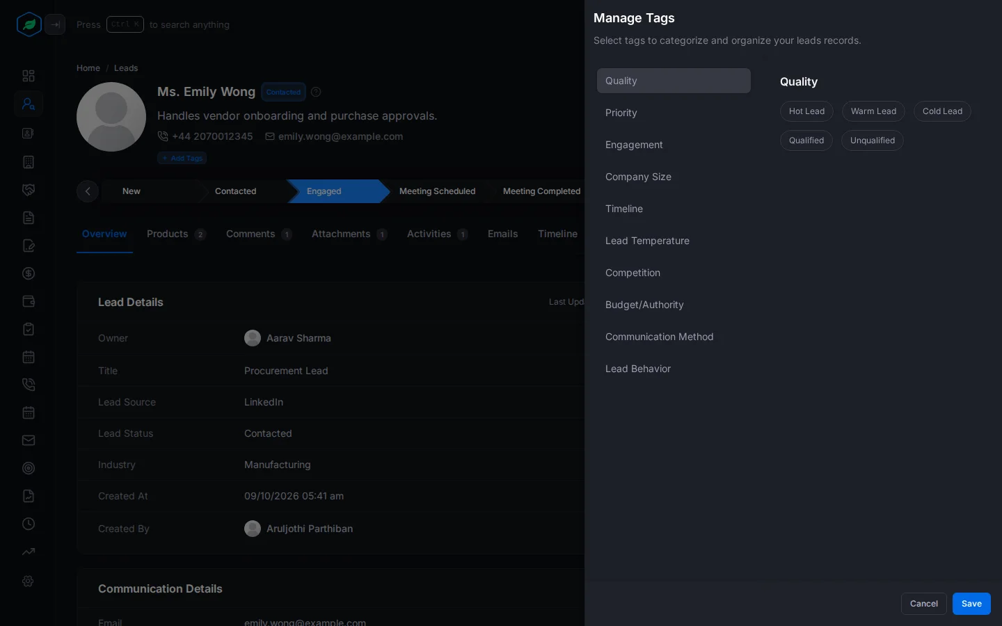Select the Leads people icon in sidebar
Viewport: 1002px width, 626px height.
pyautogui.click(x=29, y=104)
